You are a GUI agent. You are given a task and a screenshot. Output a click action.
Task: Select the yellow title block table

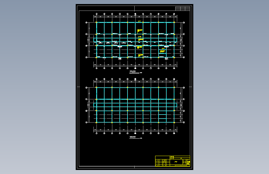[173, 161]
